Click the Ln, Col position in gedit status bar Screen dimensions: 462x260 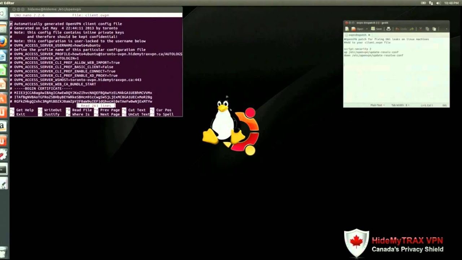pos(427,105)
